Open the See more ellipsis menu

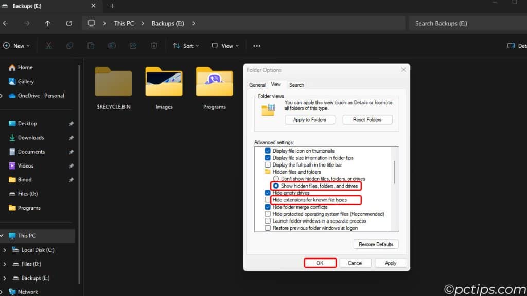(257, 46)
